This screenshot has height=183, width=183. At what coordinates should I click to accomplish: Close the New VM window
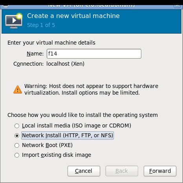pyautogui.click(x=177, y=6)
